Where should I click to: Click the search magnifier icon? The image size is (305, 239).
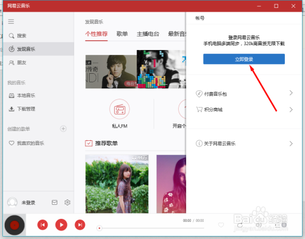coord(12,36)
